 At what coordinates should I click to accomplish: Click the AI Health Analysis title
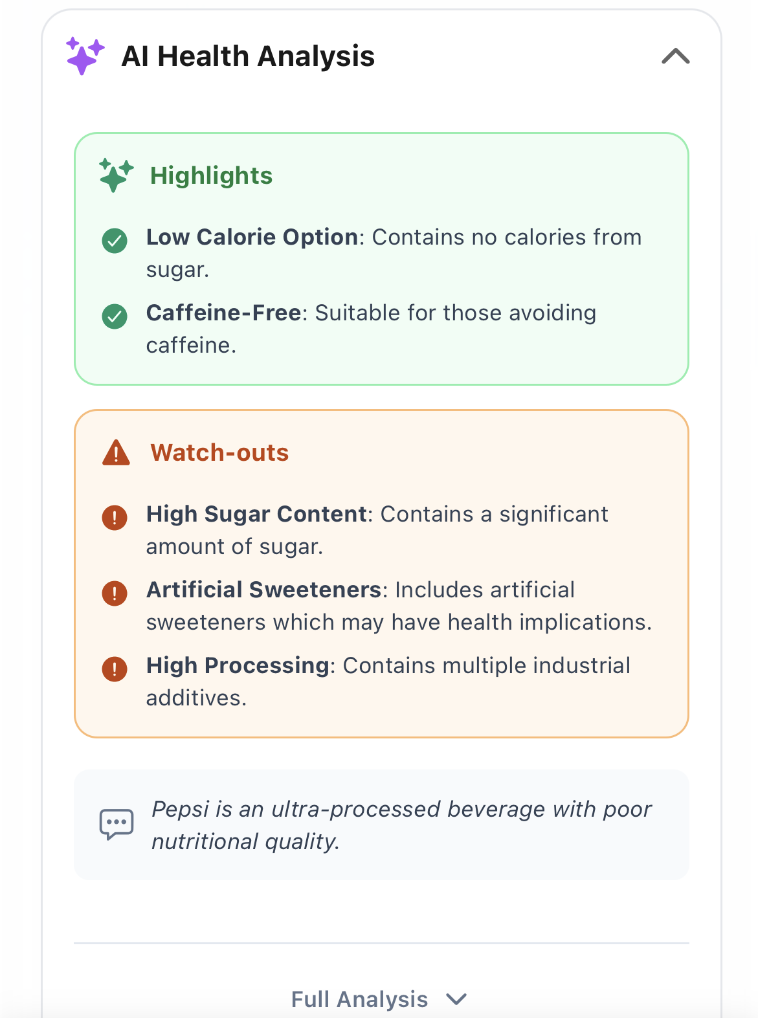point(250,56)
